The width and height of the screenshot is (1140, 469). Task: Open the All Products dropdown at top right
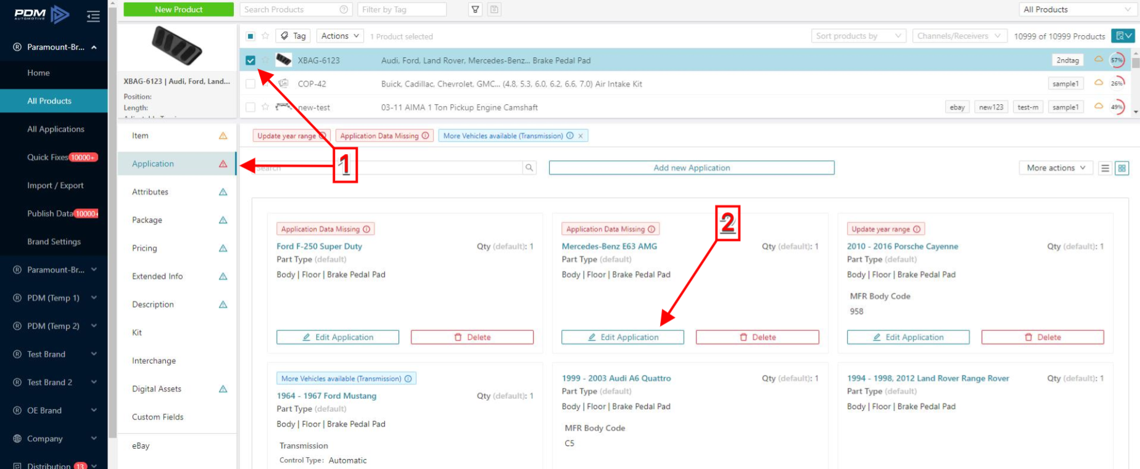[1076, 9]
